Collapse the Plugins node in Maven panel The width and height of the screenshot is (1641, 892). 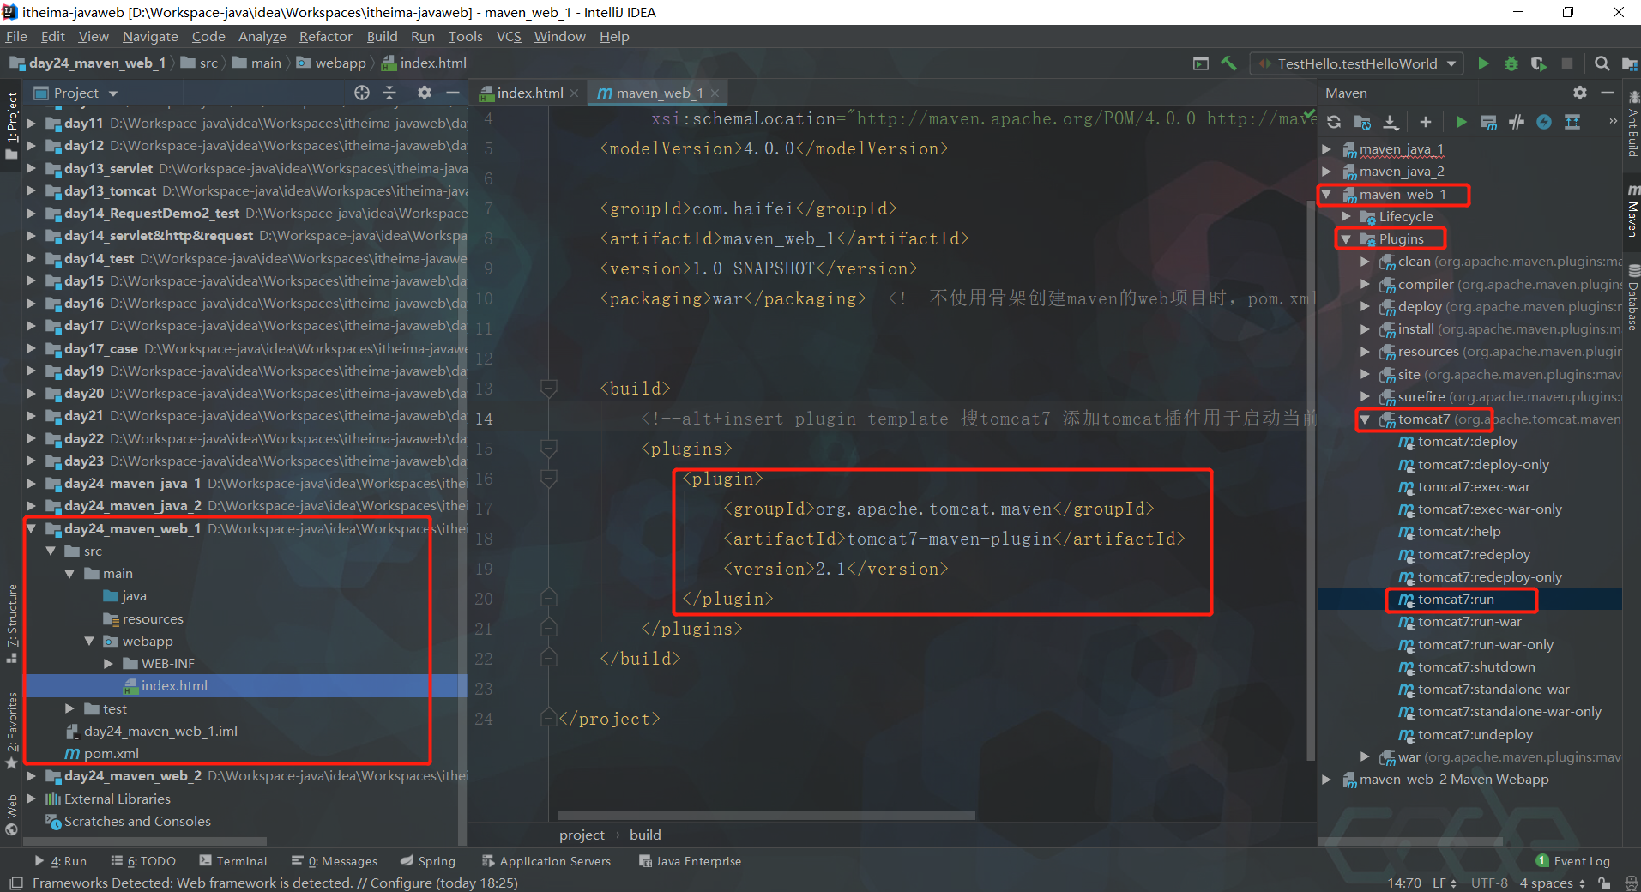click(1347, 239)
